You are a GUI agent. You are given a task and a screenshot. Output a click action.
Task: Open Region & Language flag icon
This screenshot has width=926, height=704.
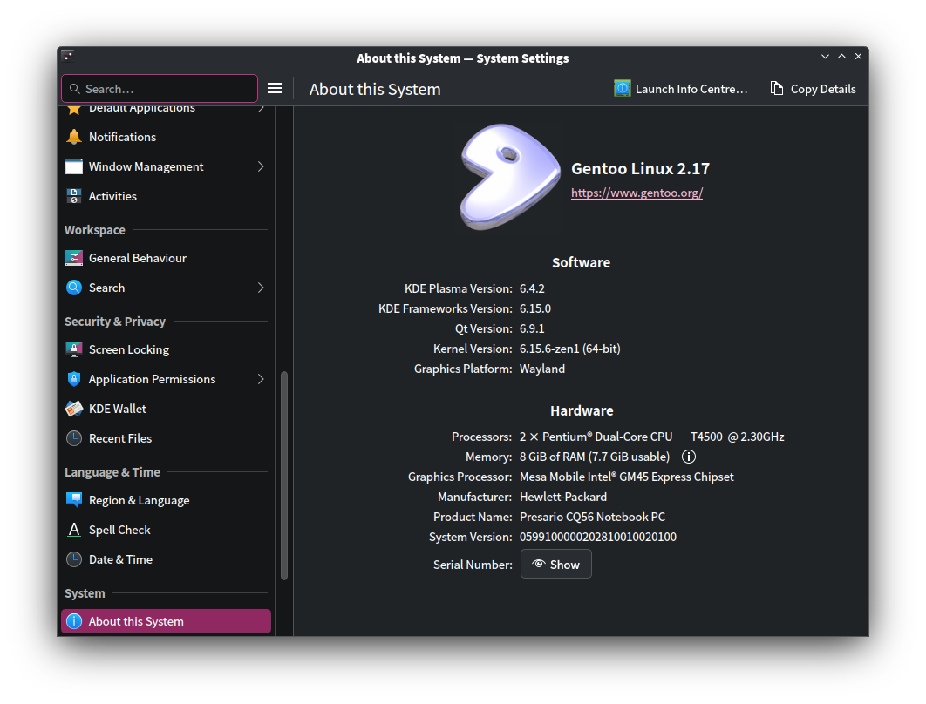[x=74, y=500]
